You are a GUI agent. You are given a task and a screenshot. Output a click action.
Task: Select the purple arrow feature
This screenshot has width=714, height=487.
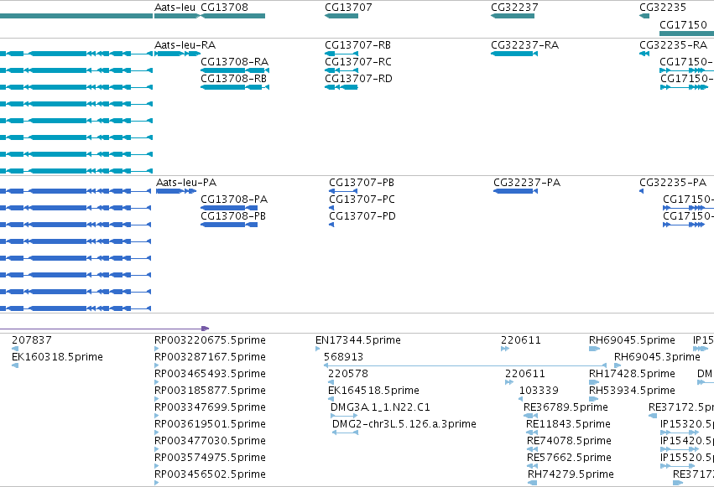coord(104,329)
